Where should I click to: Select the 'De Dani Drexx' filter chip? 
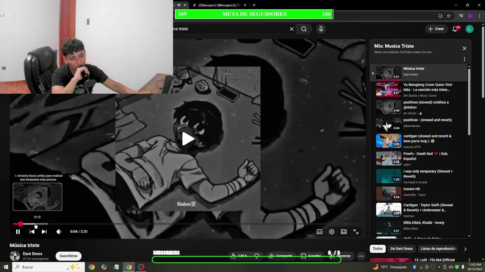pos(401,249)
